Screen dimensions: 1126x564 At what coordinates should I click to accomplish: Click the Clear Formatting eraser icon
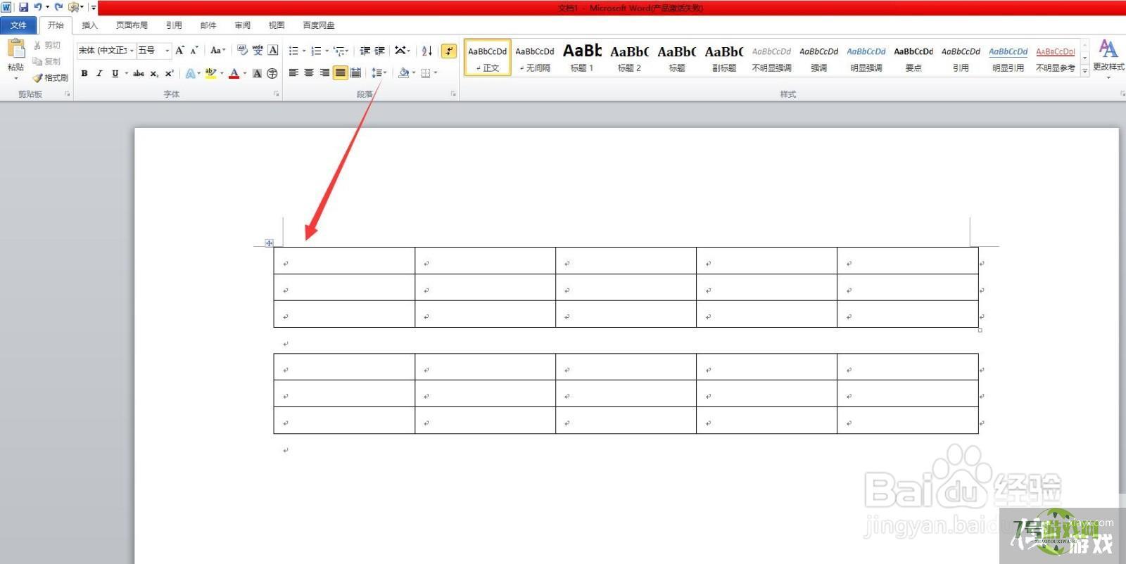242,51
